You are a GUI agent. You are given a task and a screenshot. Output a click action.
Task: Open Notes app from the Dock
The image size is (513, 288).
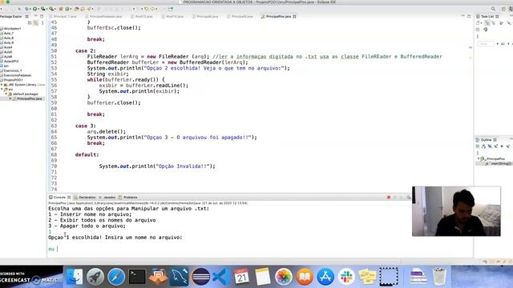point(262,277)
